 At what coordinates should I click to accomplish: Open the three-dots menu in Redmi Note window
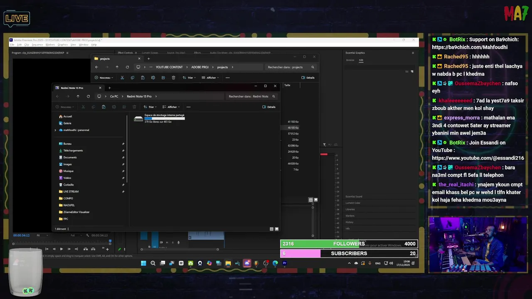tap(188, 107)
